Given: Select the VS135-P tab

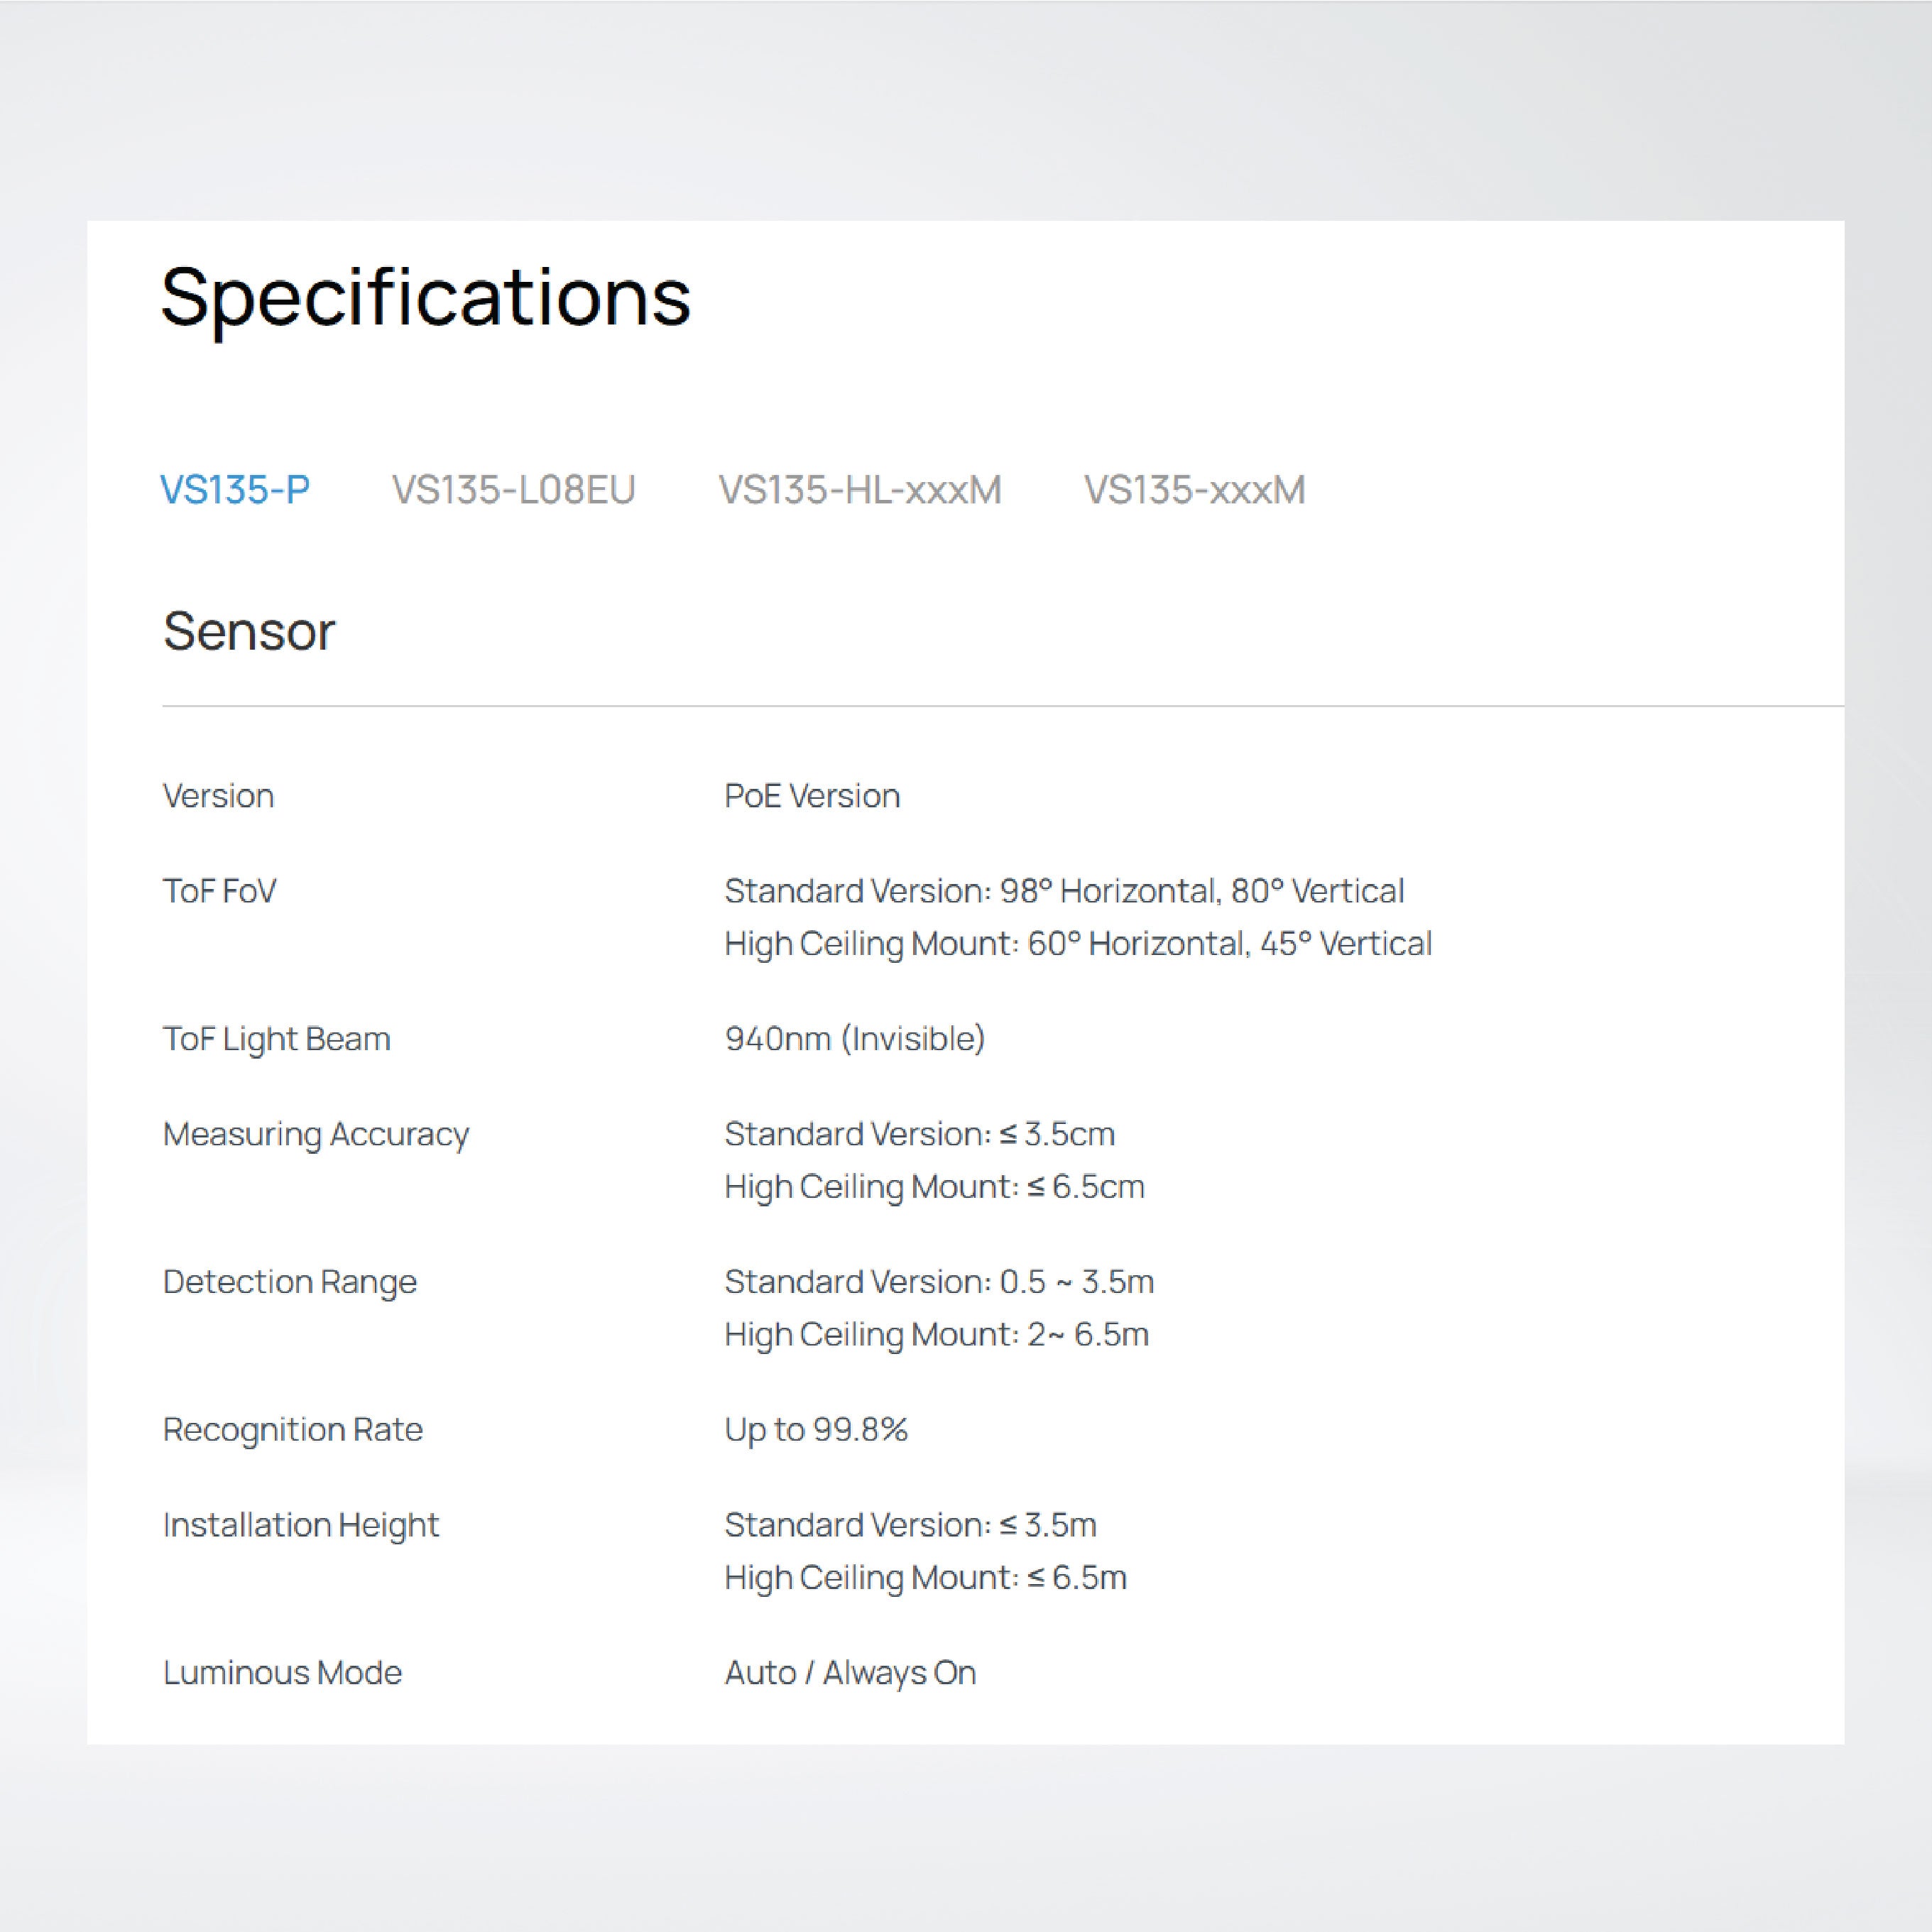Looking at the screenshot, I should click(x=235, y=490).
